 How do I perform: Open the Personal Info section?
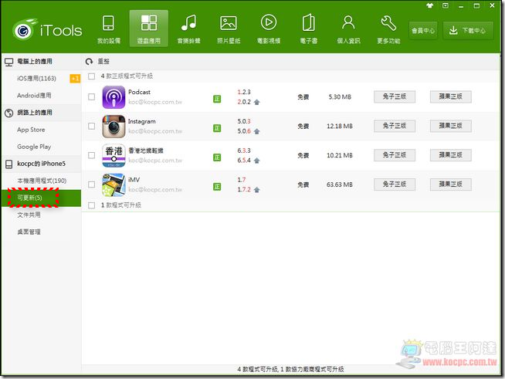point(348,29)
